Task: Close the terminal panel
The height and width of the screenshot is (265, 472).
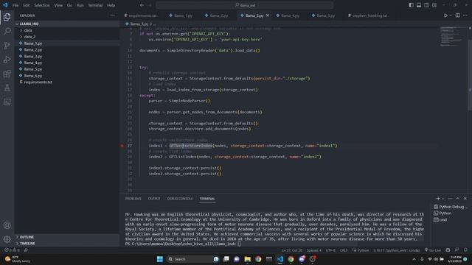Action: coord(465,199)
